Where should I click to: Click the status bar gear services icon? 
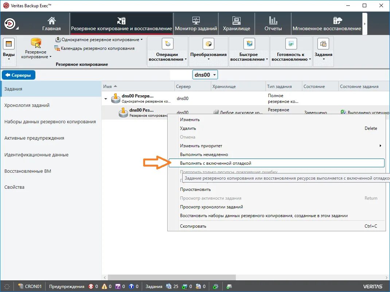pos(216,287)
